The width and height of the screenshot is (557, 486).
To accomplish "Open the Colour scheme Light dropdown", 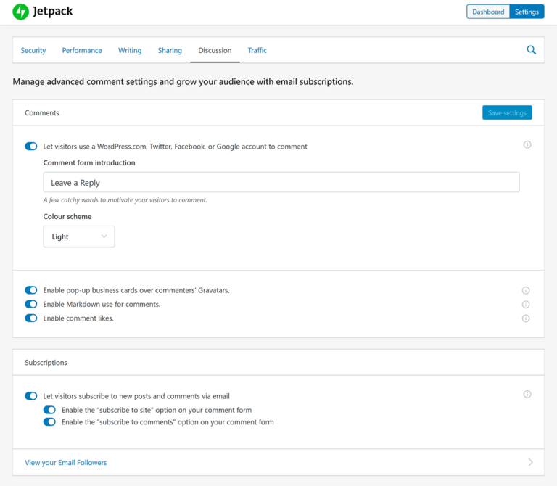I will [x=79, y=236].
